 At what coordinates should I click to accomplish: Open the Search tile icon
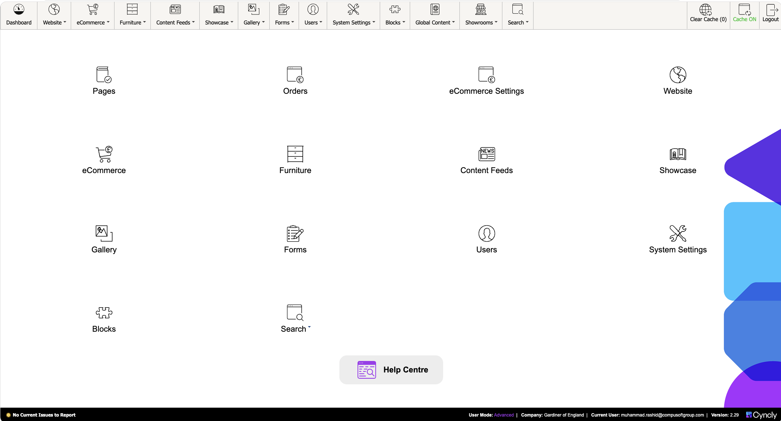click(295, 313)
